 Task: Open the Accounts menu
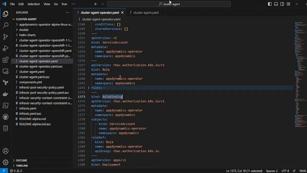[x=5, y=151]
